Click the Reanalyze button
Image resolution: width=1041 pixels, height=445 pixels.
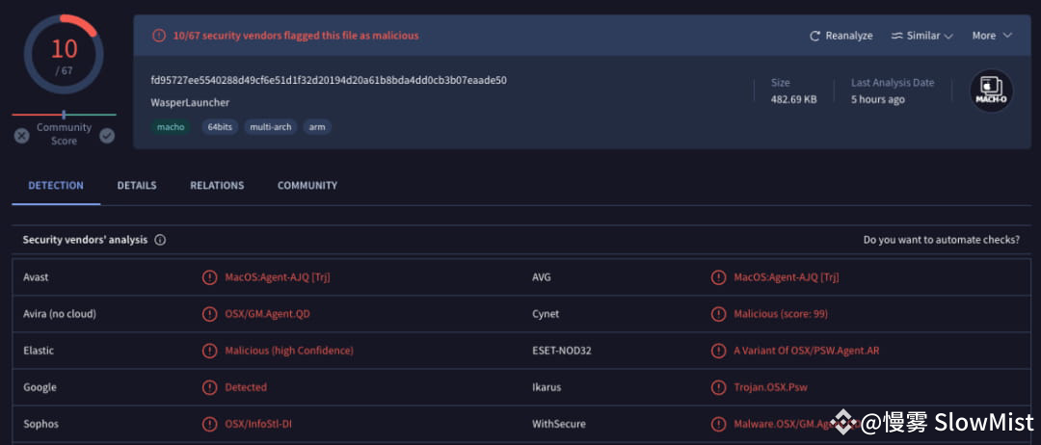point(841,36)
